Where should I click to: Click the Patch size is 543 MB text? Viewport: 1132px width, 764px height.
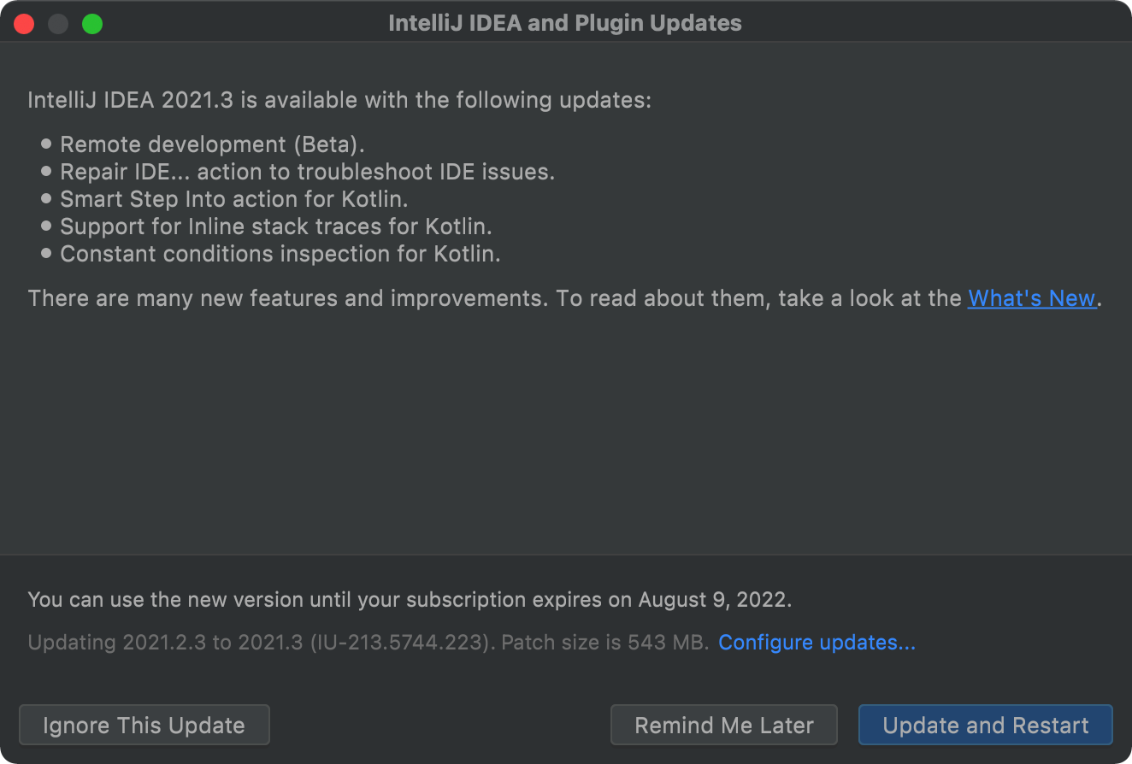[x=604, y=643]
